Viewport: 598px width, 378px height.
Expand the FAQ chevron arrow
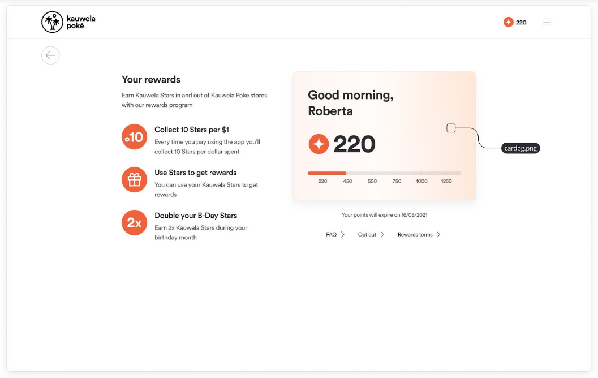[x=343, y=235]
